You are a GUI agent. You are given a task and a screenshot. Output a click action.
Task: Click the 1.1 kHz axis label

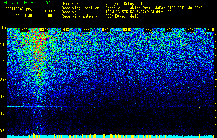click(x=2, y=45)
